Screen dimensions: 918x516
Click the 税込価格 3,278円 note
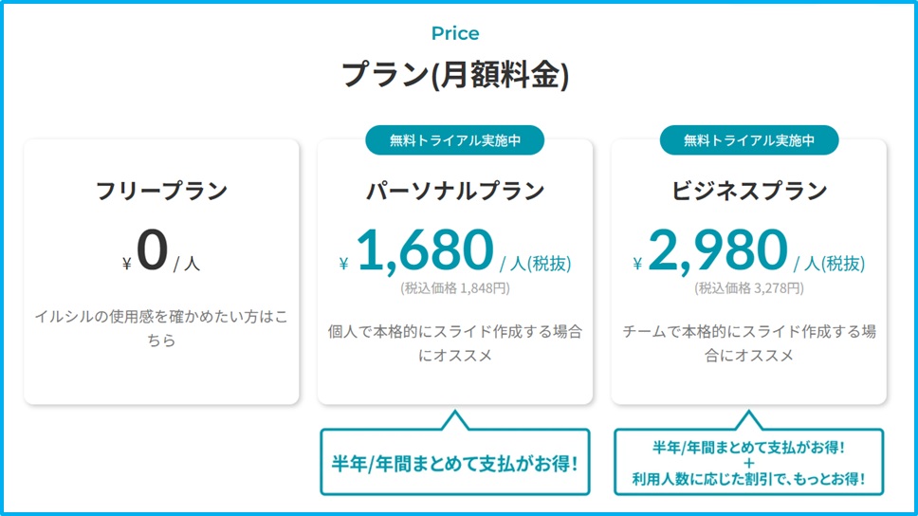[749, 288]
